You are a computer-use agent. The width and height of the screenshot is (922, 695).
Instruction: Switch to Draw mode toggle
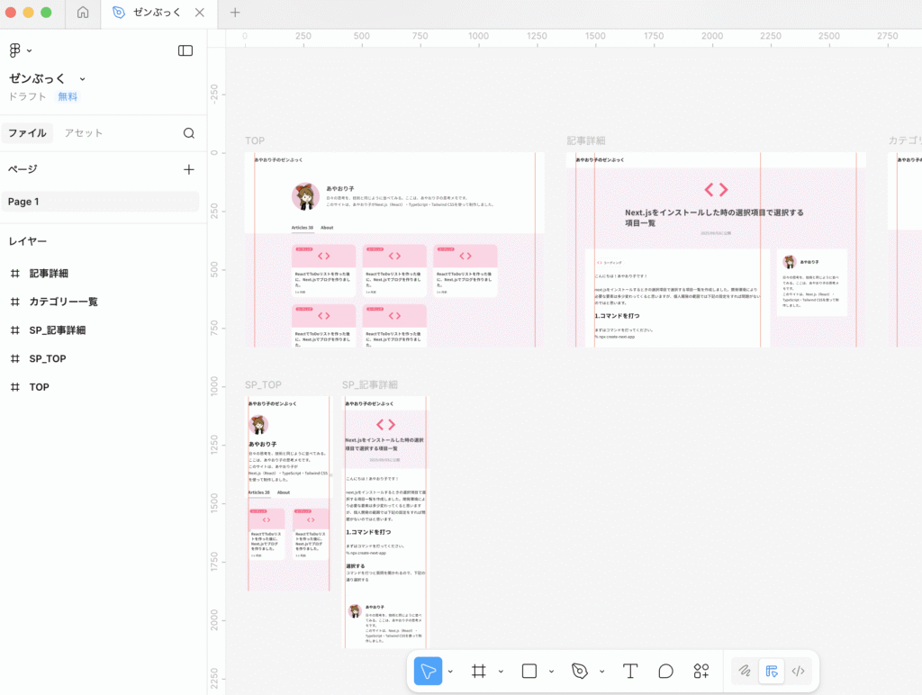(x=745, y=671)
